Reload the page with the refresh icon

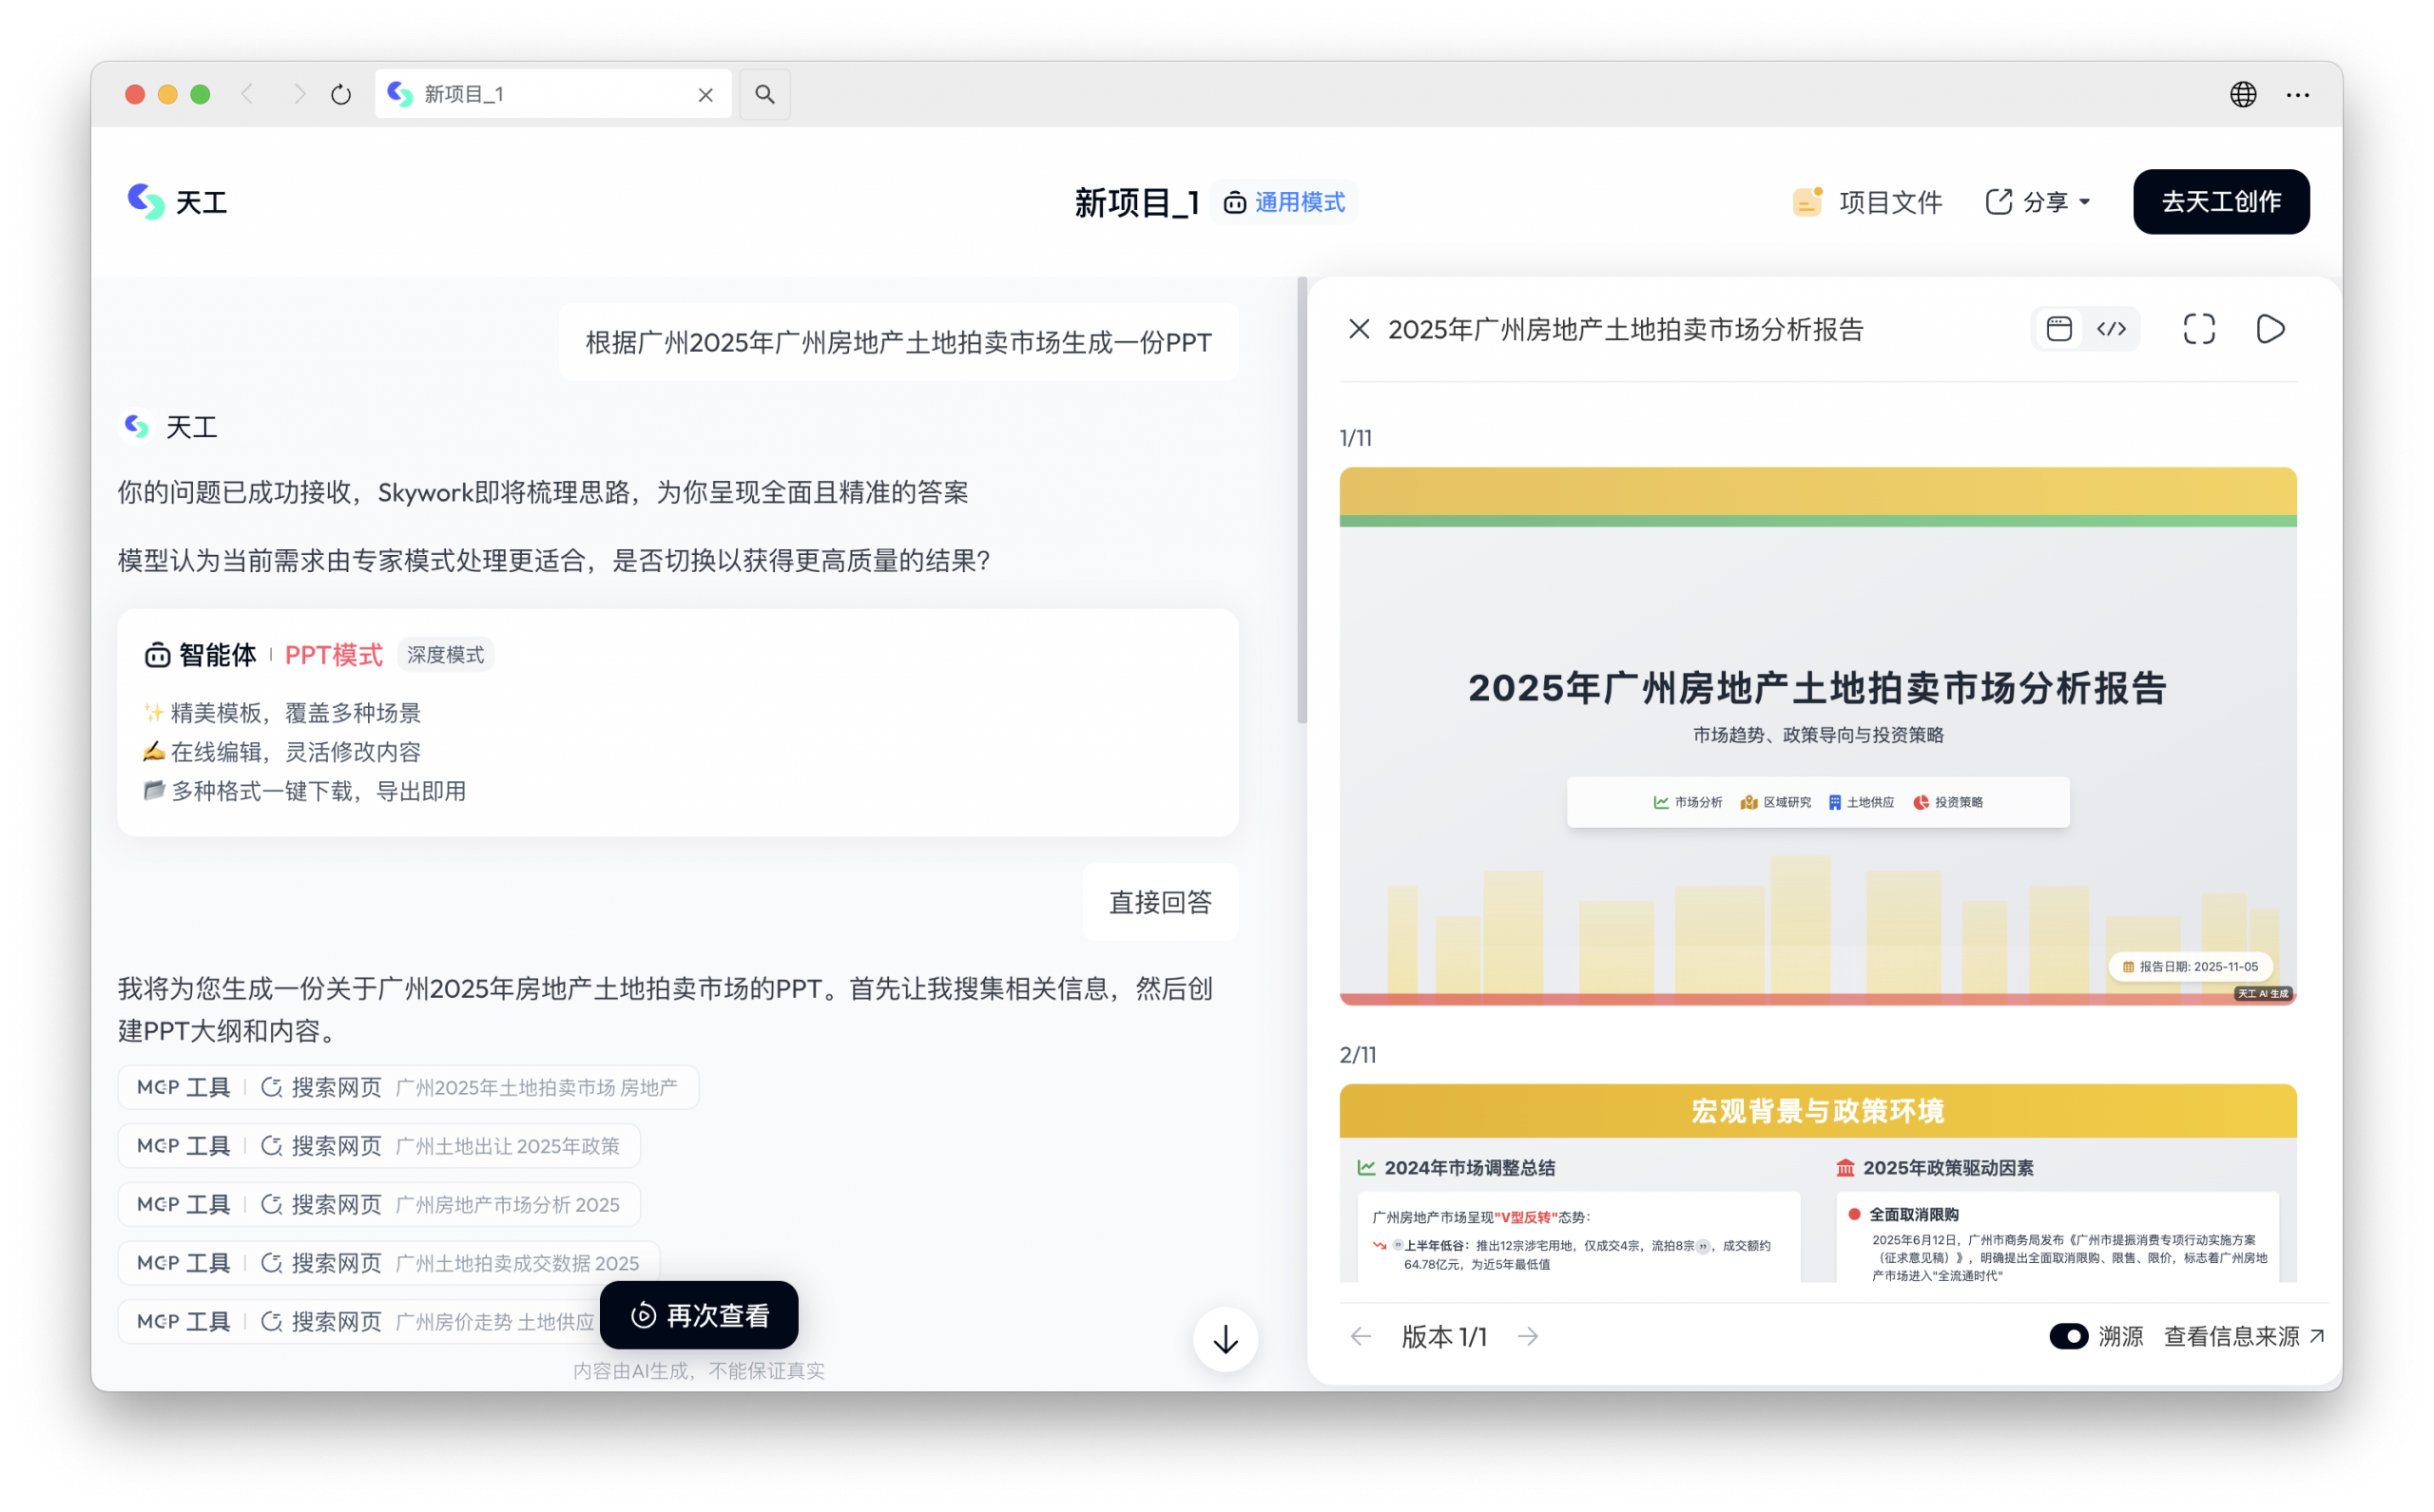(340, 93)
